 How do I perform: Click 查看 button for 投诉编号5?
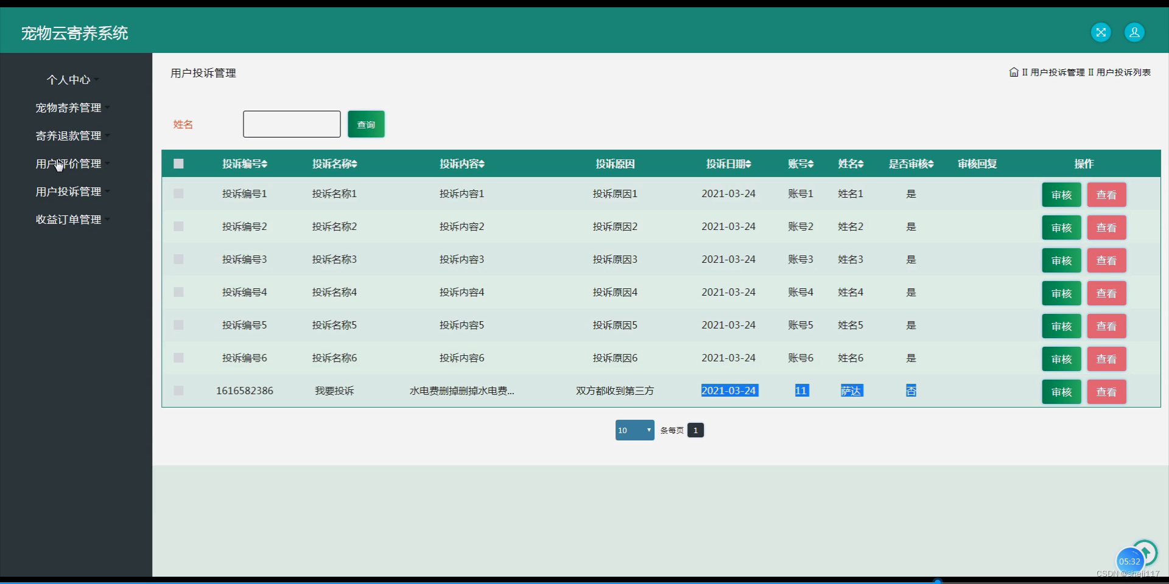pos(1106,326)
